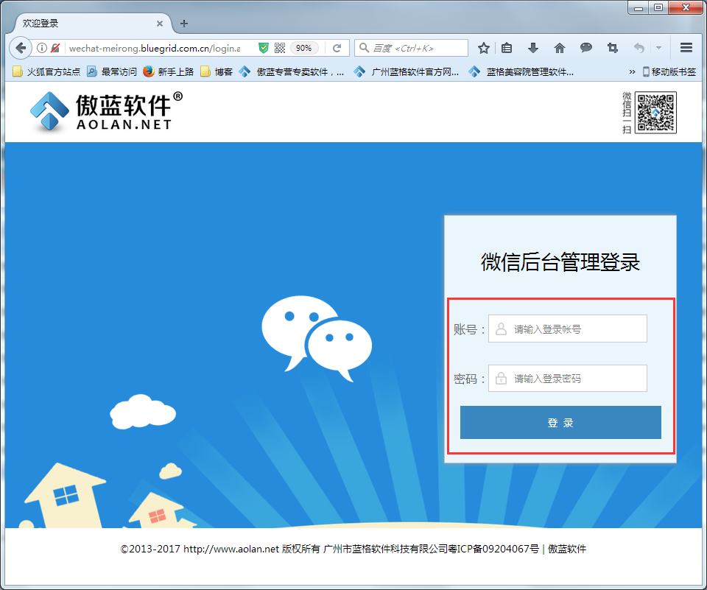The image size is (707, 590).
Task: Click the Home icon in the toolbar
Action: click(560, 47)
